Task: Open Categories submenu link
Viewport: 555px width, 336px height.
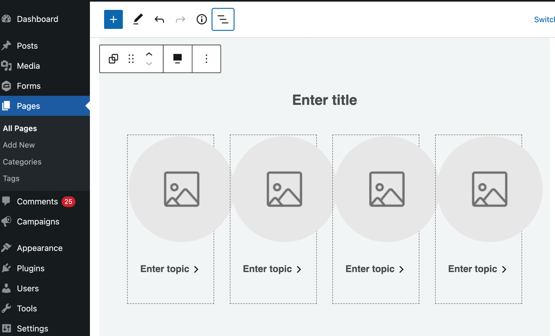Action: pyautogui.click(x=22, y=162)
